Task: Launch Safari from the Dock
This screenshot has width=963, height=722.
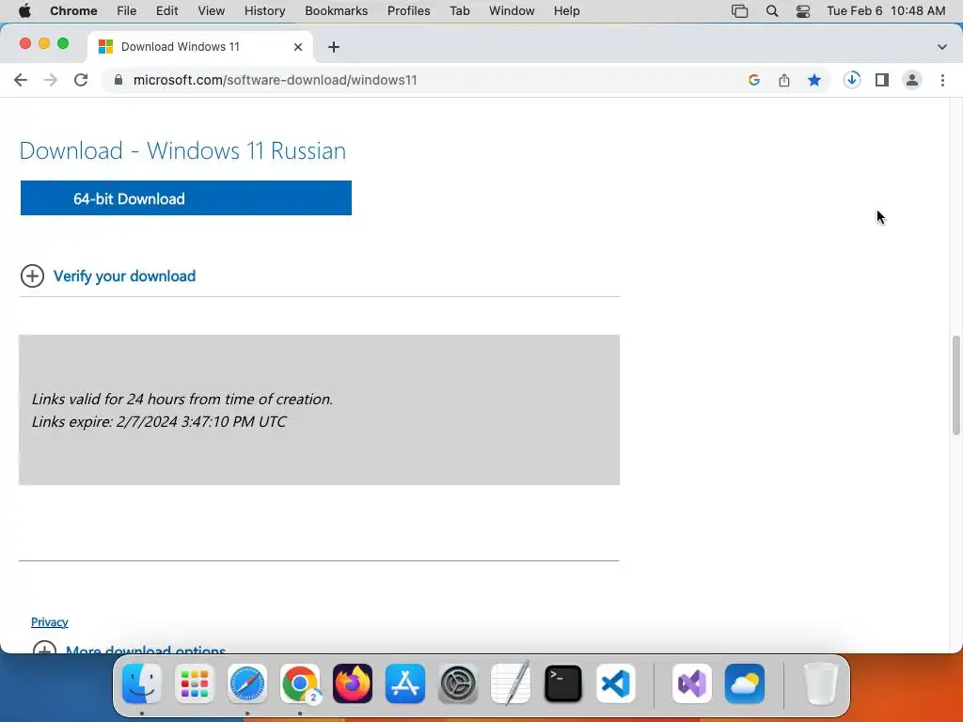Action: coord(247,683)
